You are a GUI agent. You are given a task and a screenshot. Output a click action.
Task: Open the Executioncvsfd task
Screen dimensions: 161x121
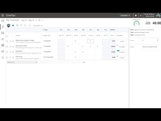tap(21, 46)
